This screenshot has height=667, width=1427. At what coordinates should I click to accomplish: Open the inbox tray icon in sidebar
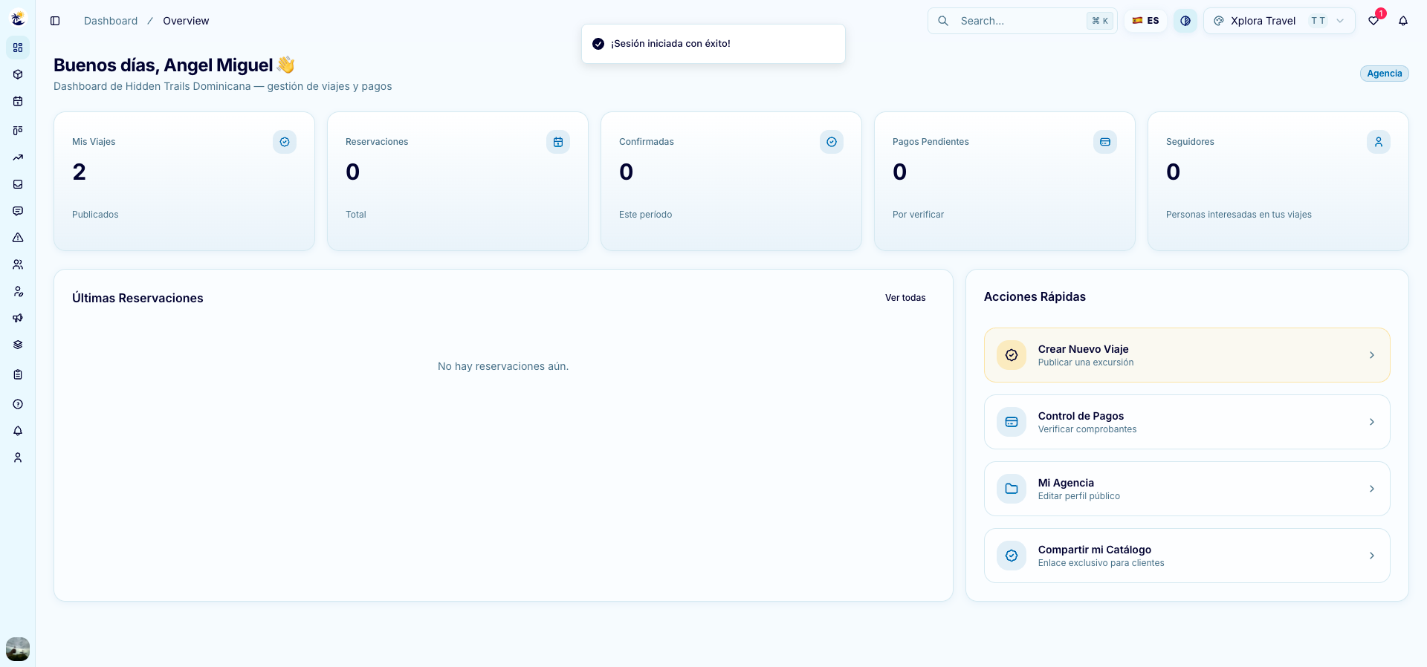point(18,184)
